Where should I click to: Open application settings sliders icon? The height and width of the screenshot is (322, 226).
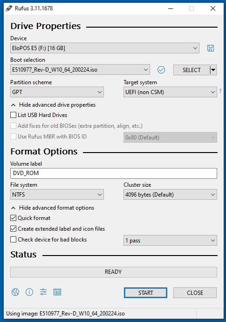point(43,292)
